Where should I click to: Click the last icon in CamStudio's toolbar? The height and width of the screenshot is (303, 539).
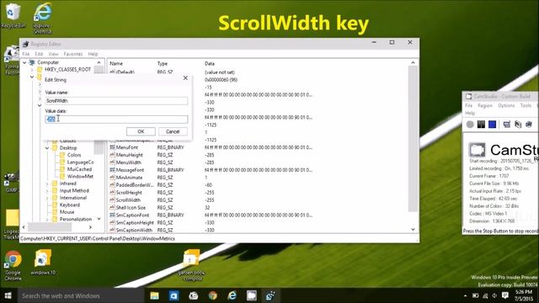coord(529,125)
